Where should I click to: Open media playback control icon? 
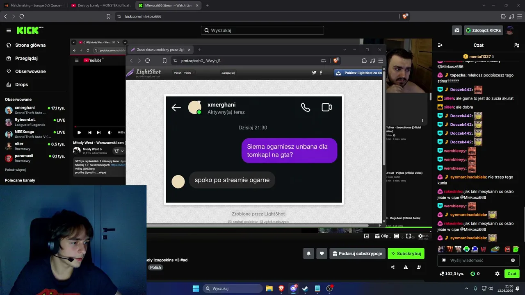(x=511, y=16)
